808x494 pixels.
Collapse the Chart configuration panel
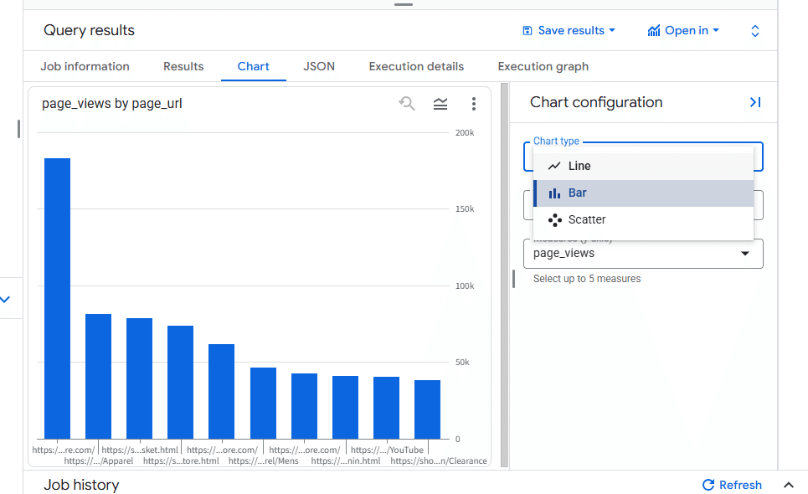754,102
